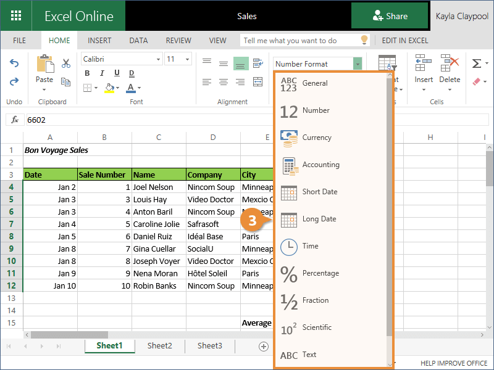The width and height of the screenshot is (494, 370).
Task: Open the font name Calibri dropdown
Action: tap(121, 59)
